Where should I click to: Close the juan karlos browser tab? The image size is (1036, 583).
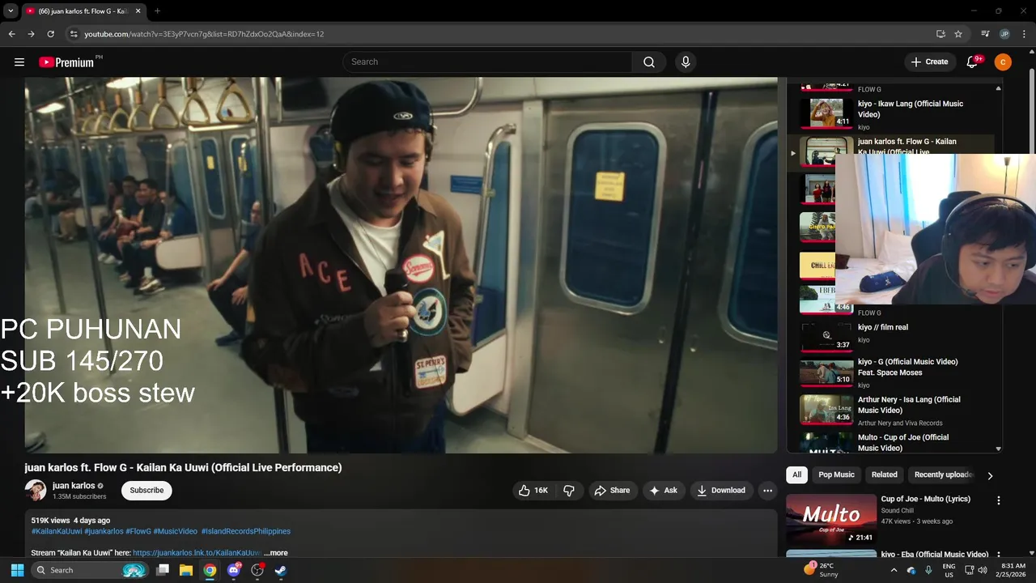coord(138,11)
